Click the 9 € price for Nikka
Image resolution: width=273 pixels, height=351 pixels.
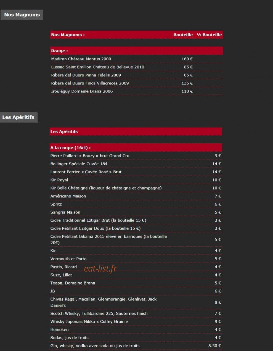pos(218,321)
